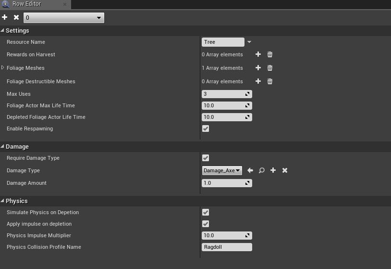Edit Physics Collision Profile Name field
This screenshot has height=269, width=391.
[227, 247]
